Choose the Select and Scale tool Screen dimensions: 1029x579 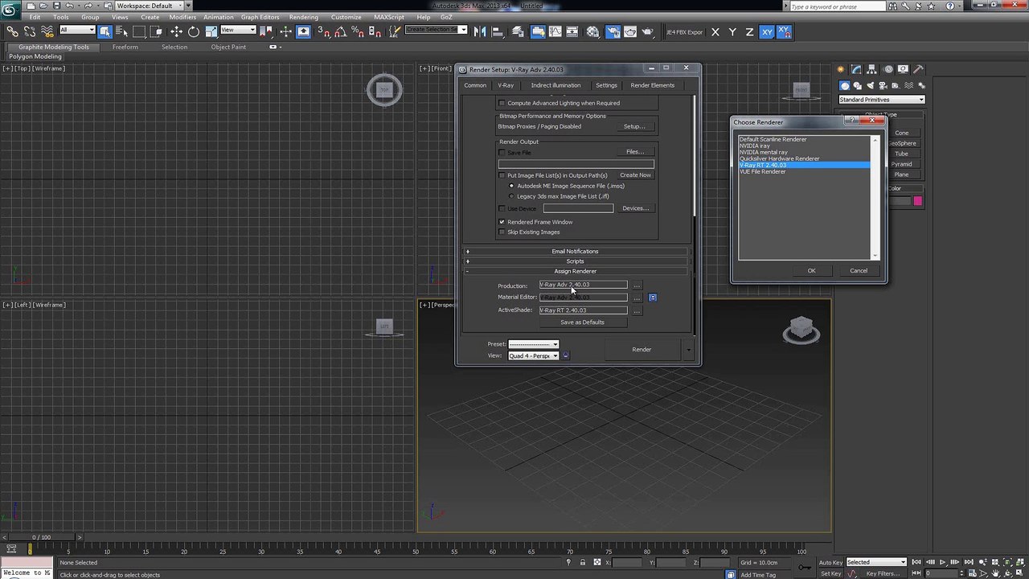(x=211, y=31)
